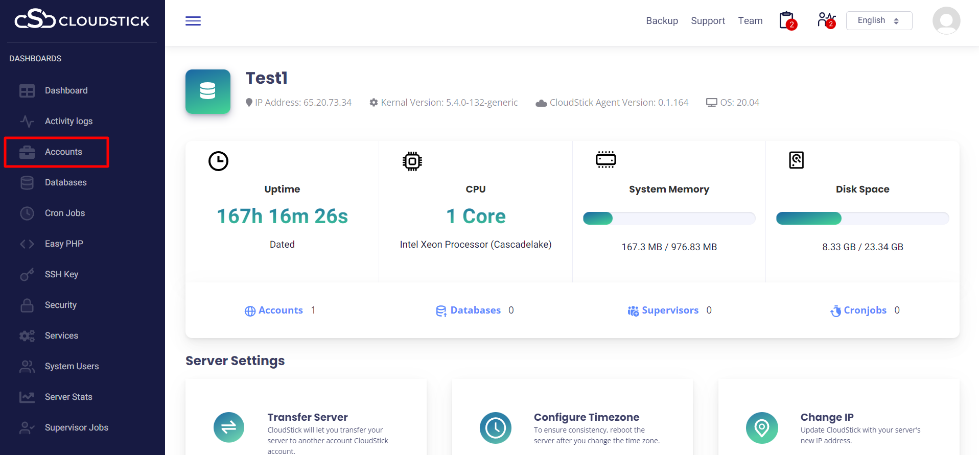Click the Transfer Server arrows icon
This screenshot has height=455, width=979.
[x=228, y=427]
